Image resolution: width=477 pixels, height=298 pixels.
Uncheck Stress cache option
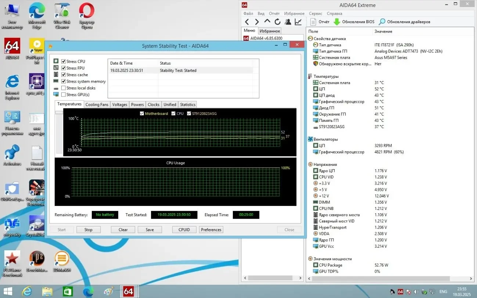pos(64,74)
